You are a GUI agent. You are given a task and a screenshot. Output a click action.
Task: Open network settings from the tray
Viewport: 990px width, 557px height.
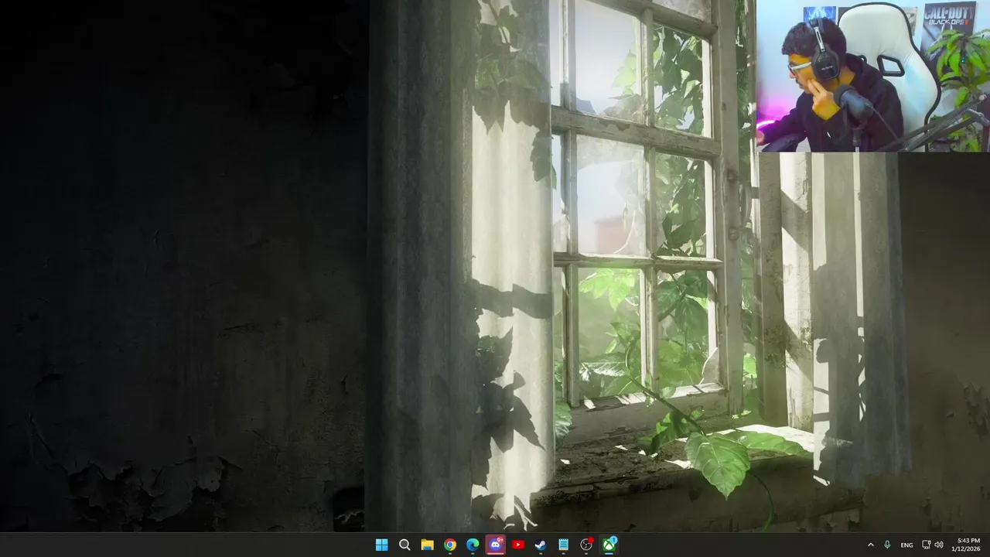coord(927,545)
